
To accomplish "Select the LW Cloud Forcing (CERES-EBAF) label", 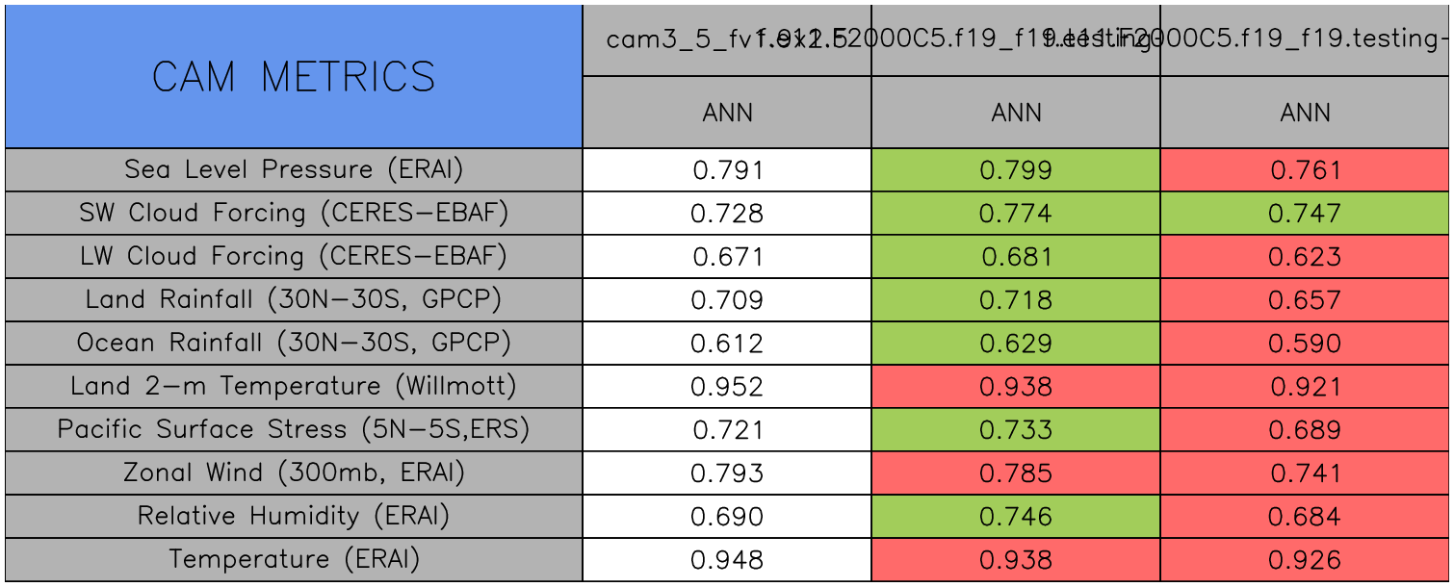I will coord(294,257).
